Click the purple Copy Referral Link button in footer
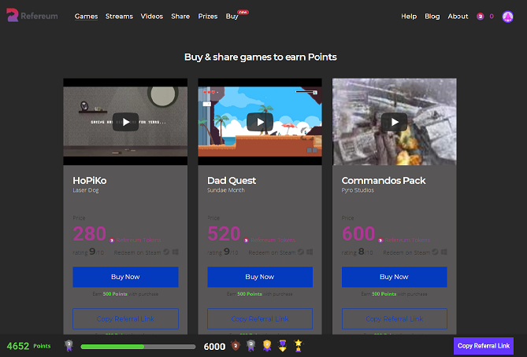The width and height of the screenshot is (527, 357). pyautogui.click(x=484, y=345)
